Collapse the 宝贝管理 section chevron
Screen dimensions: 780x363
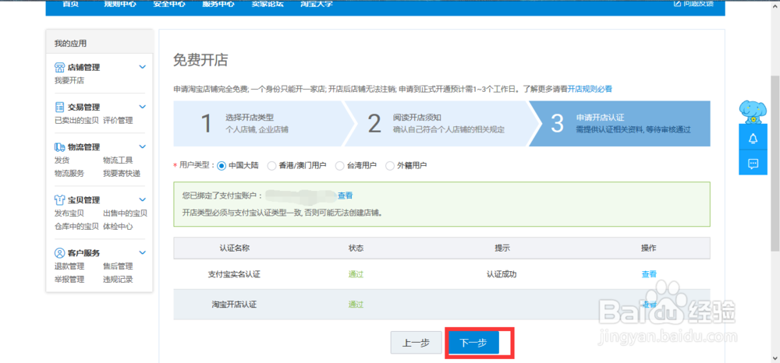point(142,199)
